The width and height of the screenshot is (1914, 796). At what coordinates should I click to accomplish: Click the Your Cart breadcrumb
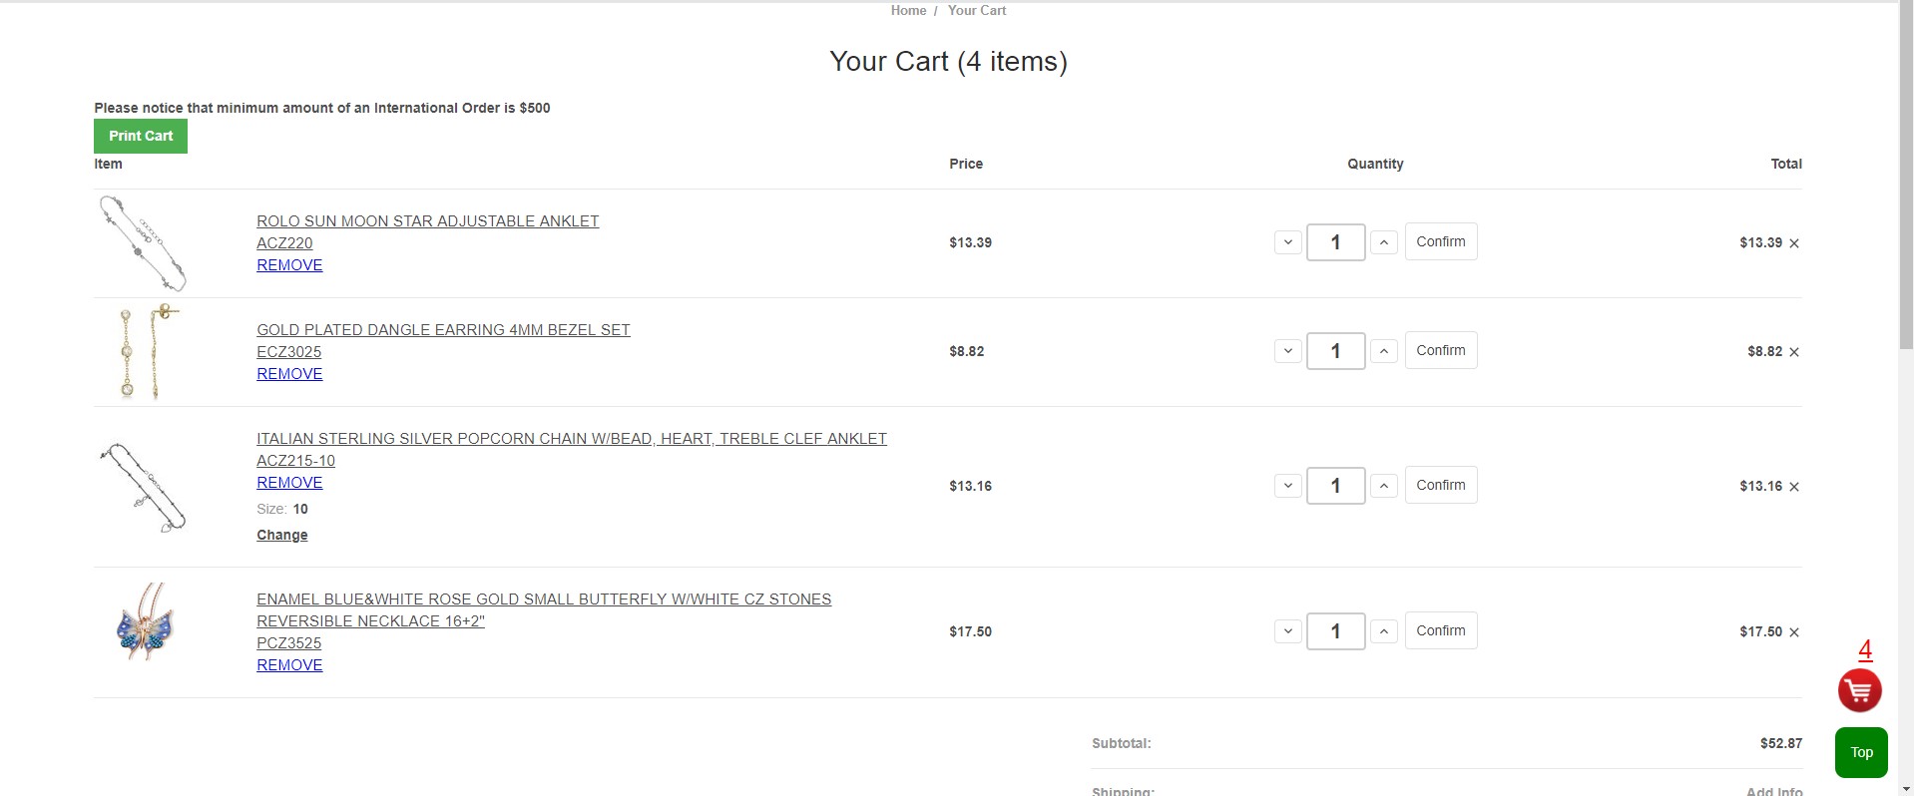(977, 10)
